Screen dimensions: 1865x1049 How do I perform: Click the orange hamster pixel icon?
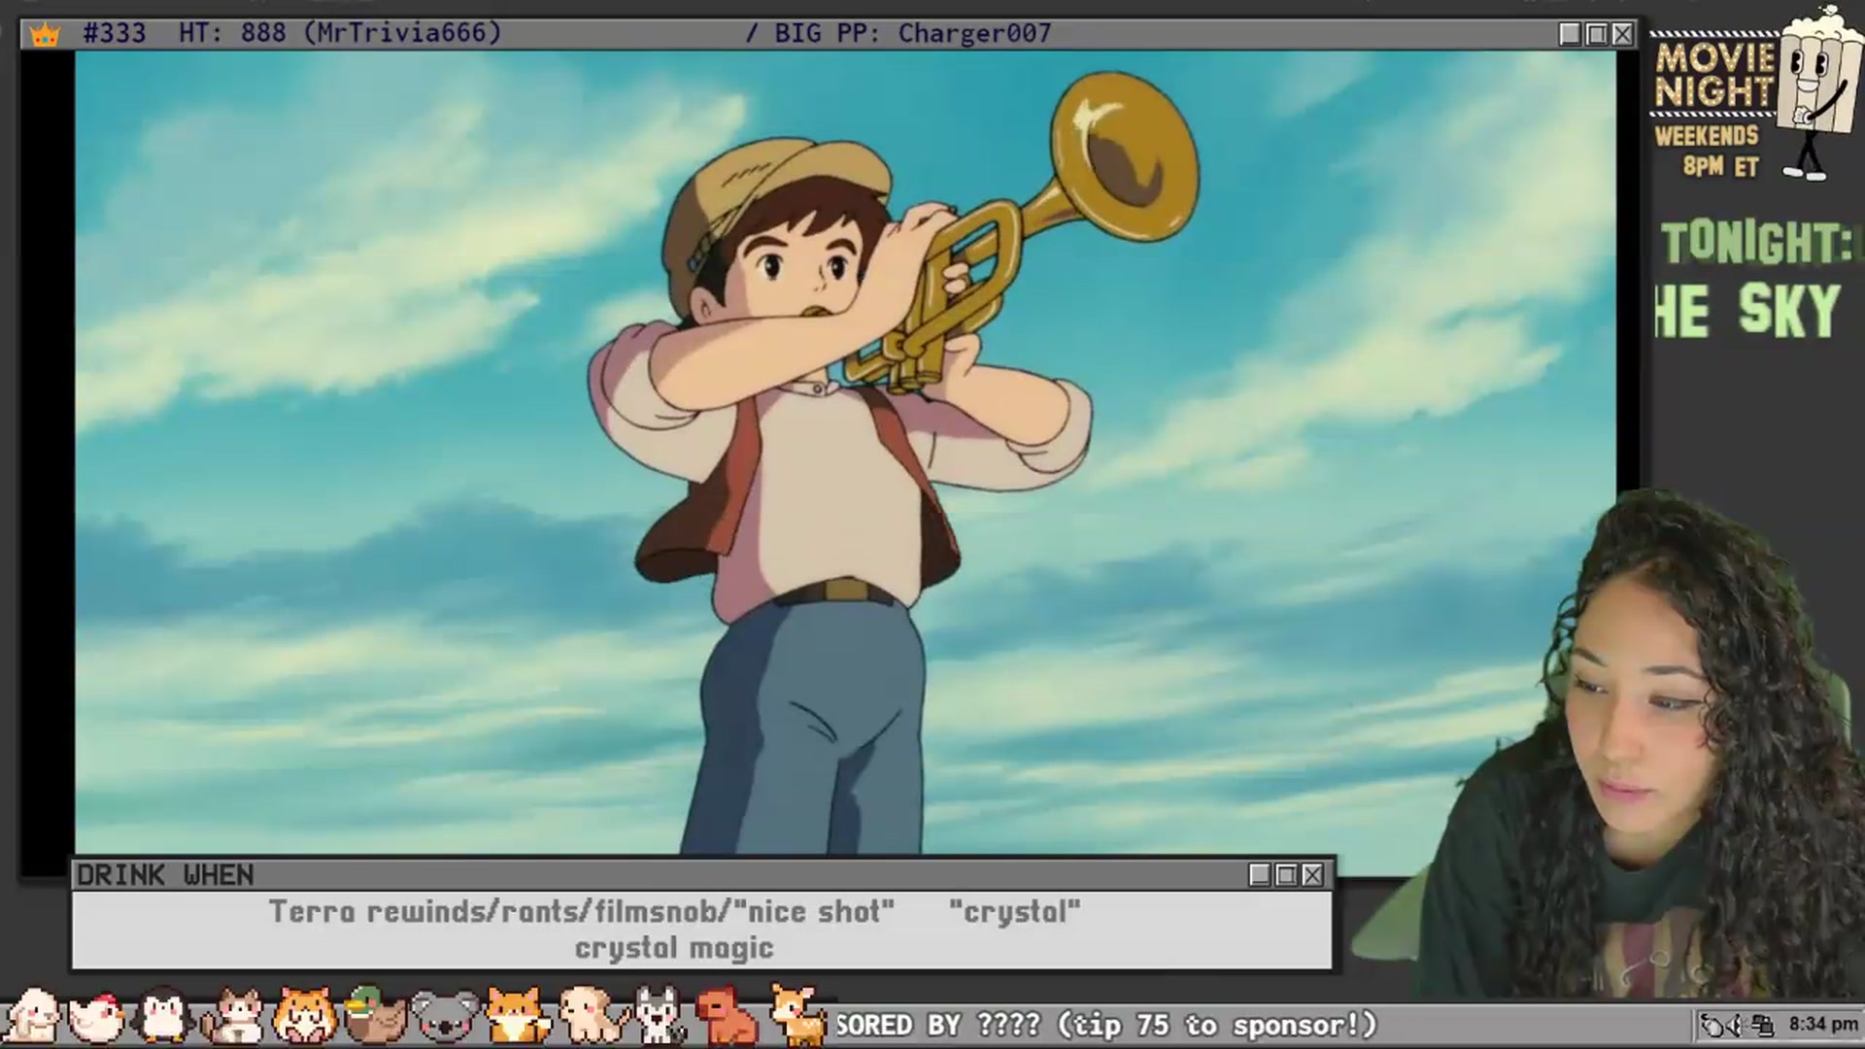tap(305, 1016)
